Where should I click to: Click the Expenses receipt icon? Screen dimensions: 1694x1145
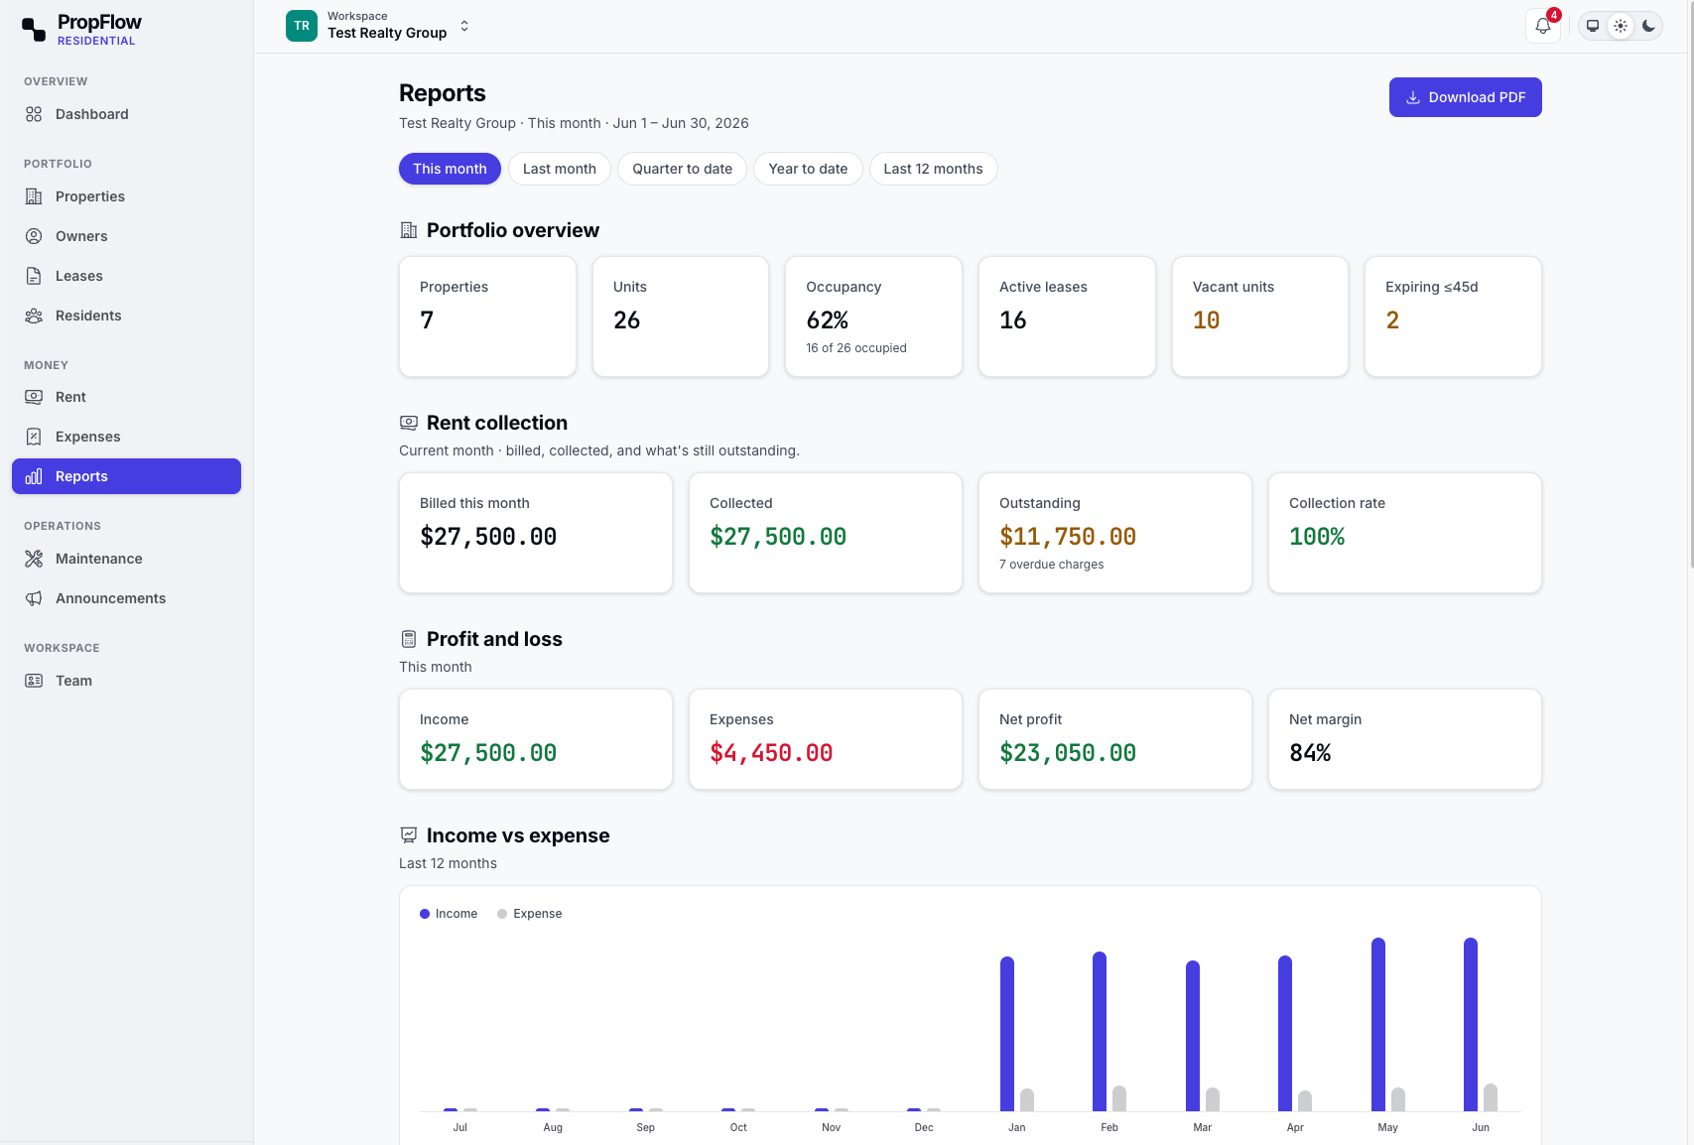click(x=34, y=437)
